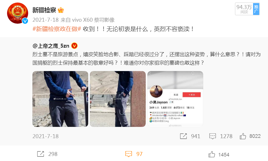Repost this post using the 298 share icon
This screenshot has height=161, width=268.
(41, 154)
